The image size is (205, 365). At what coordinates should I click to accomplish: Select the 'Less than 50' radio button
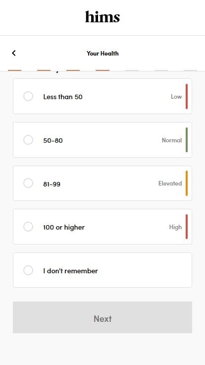click(28, 96)
